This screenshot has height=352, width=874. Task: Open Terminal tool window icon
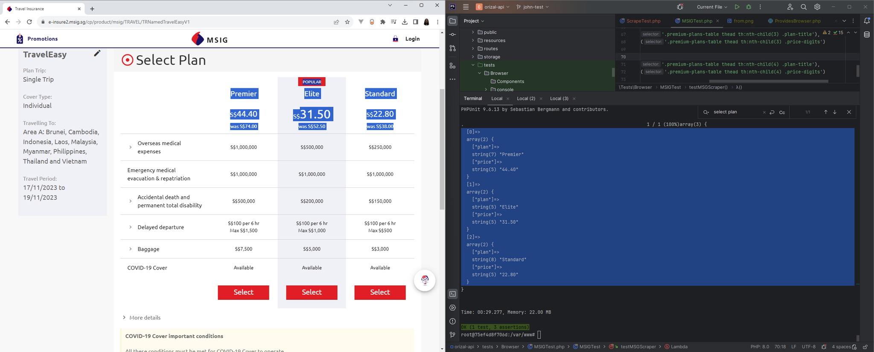tap(453, 294)
